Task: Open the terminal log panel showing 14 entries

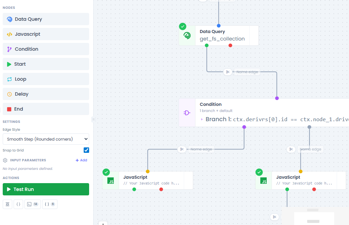Action: 32,204
